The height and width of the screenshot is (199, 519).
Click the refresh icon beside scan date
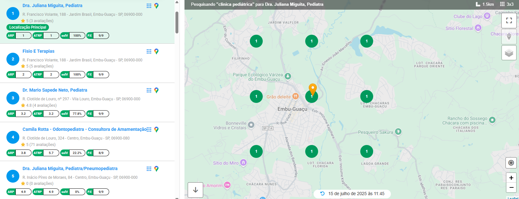(322, 194)
